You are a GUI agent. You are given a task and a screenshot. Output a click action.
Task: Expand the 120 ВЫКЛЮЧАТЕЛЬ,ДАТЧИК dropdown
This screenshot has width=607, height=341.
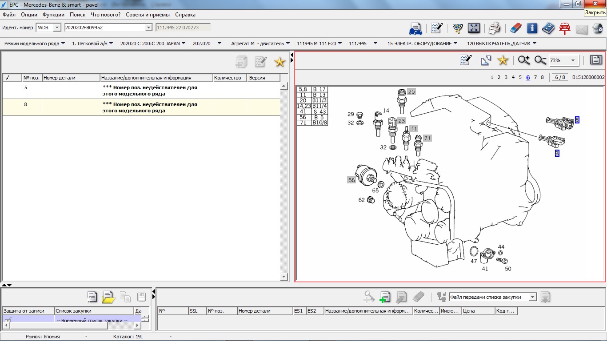pos(534,44)
